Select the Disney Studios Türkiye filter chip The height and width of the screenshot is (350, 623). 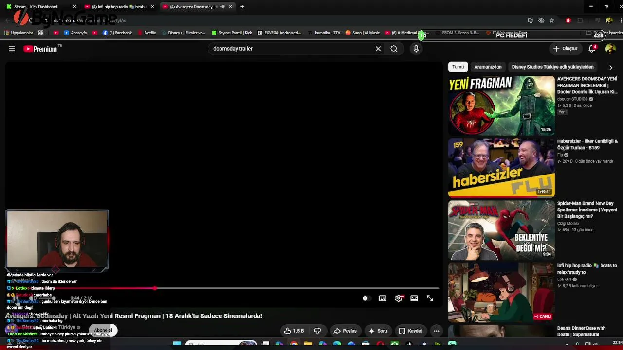tap(552, 67)
